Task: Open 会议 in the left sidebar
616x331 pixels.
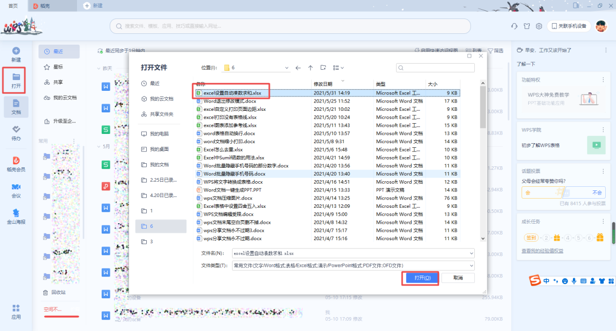Action: [x=16, y=190]
